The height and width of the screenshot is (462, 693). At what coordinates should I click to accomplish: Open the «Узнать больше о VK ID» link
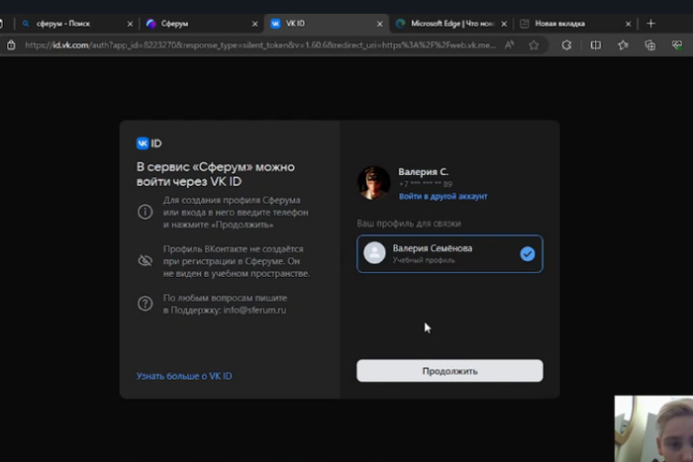(x=184, y=376)
